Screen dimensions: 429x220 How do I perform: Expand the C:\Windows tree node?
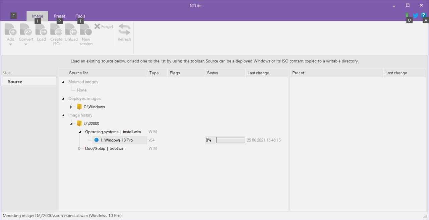(71, 107)
